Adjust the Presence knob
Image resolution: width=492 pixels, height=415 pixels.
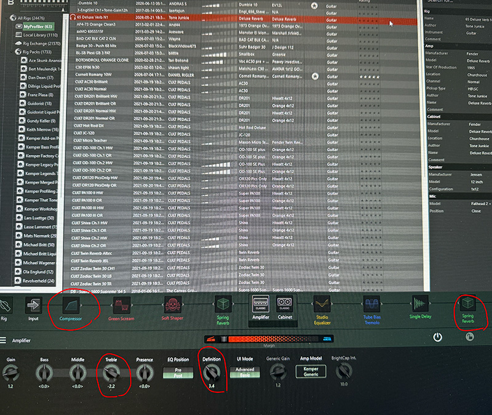[145, 373]
